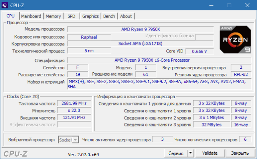Switch to the CPU tab

(x=10, y=16)
